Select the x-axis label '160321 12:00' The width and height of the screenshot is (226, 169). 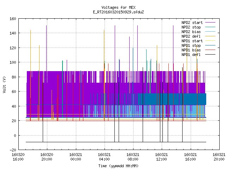point(162,157)
